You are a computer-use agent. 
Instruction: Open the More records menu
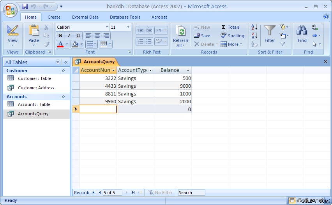point(231,44)
